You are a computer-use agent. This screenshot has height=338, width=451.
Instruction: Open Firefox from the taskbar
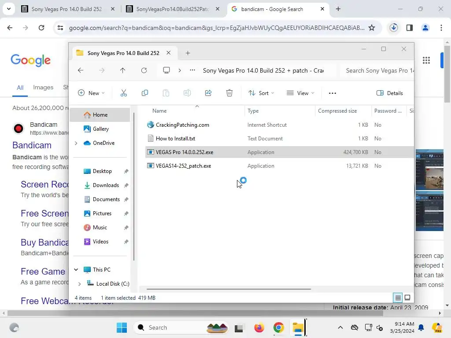point(259,327)
